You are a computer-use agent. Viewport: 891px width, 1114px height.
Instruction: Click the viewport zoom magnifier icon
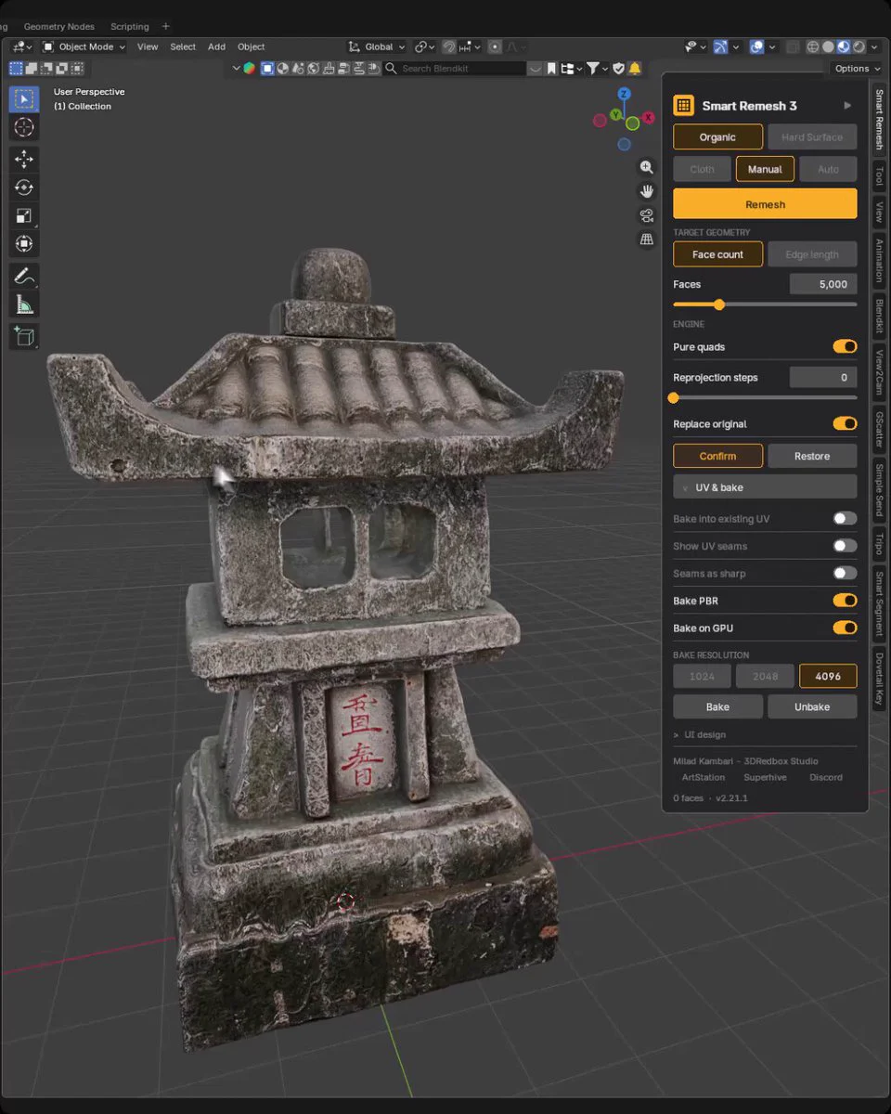pyautogui.click(x=647, y=167)
